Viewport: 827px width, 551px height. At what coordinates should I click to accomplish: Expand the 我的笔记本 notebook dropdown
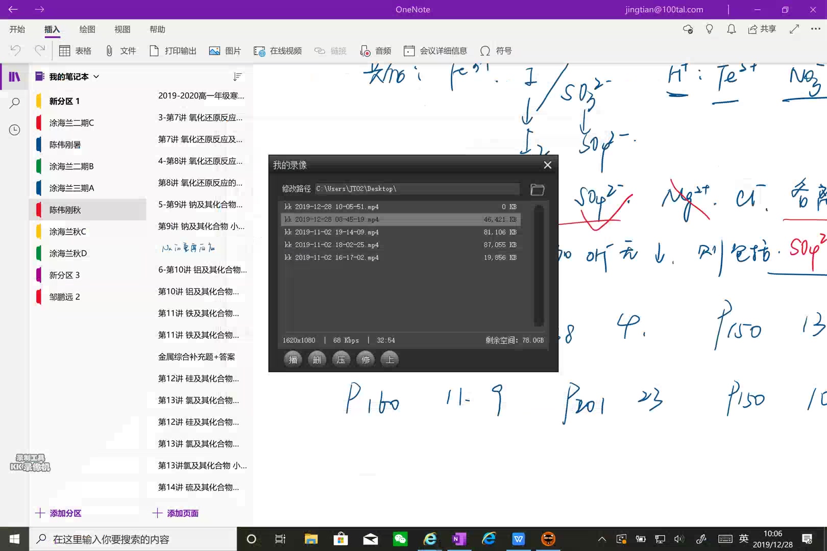click(x=95, y=77)
